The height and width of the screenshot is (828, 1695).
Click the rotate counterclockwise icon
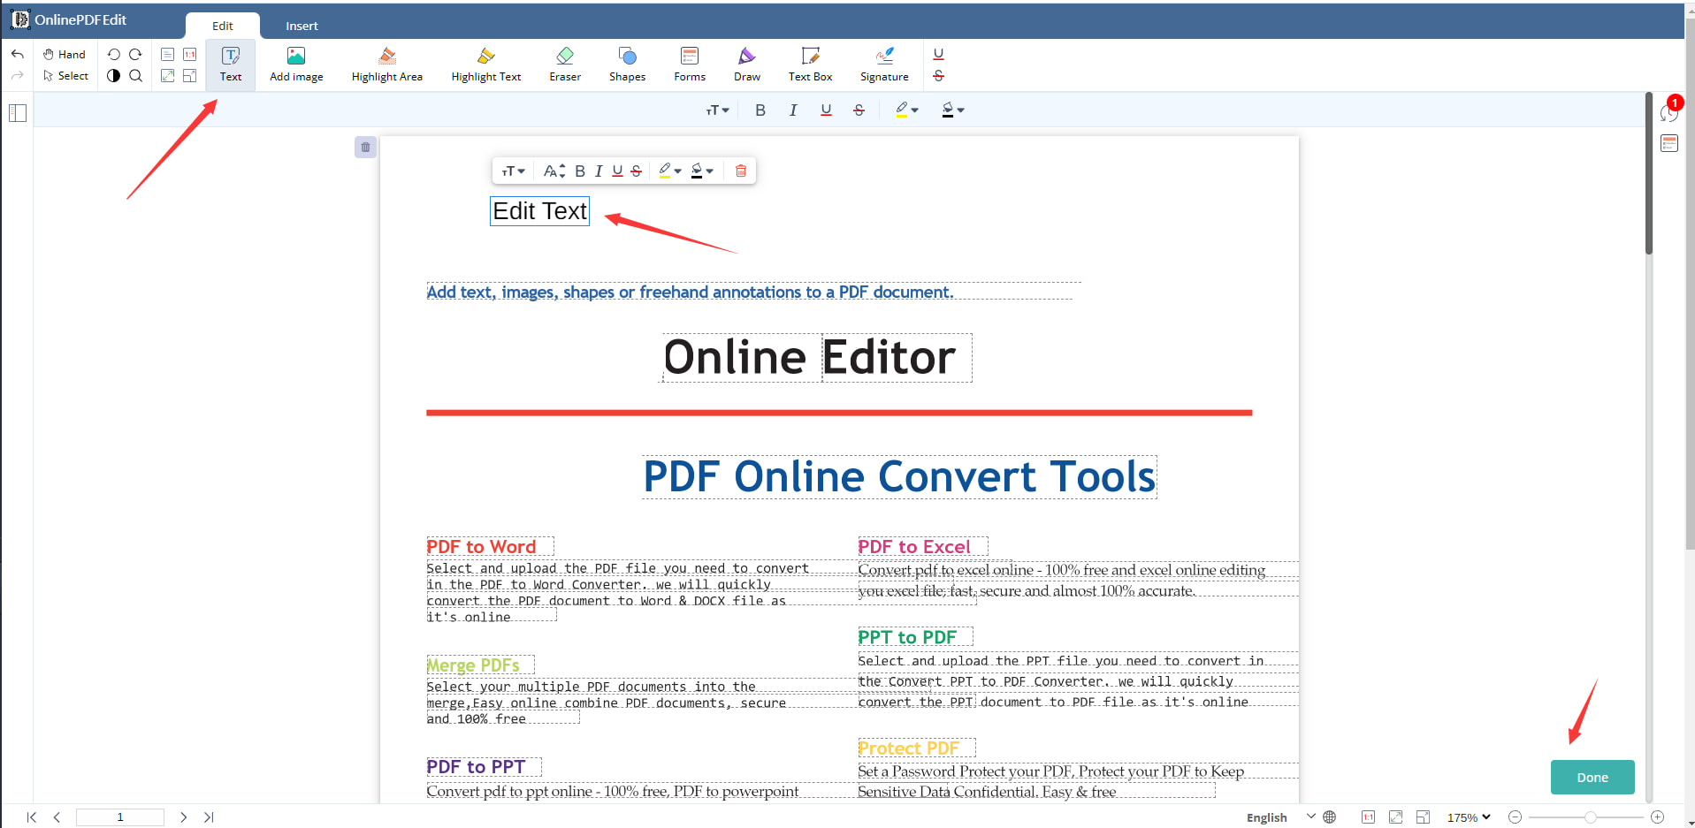[113, 54]
